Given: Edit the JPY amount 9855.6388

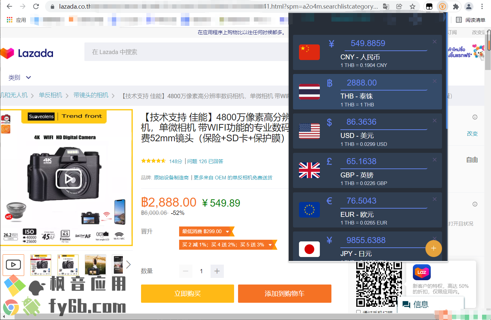Looking at the screenshot, I should click(x=384, y=240).
